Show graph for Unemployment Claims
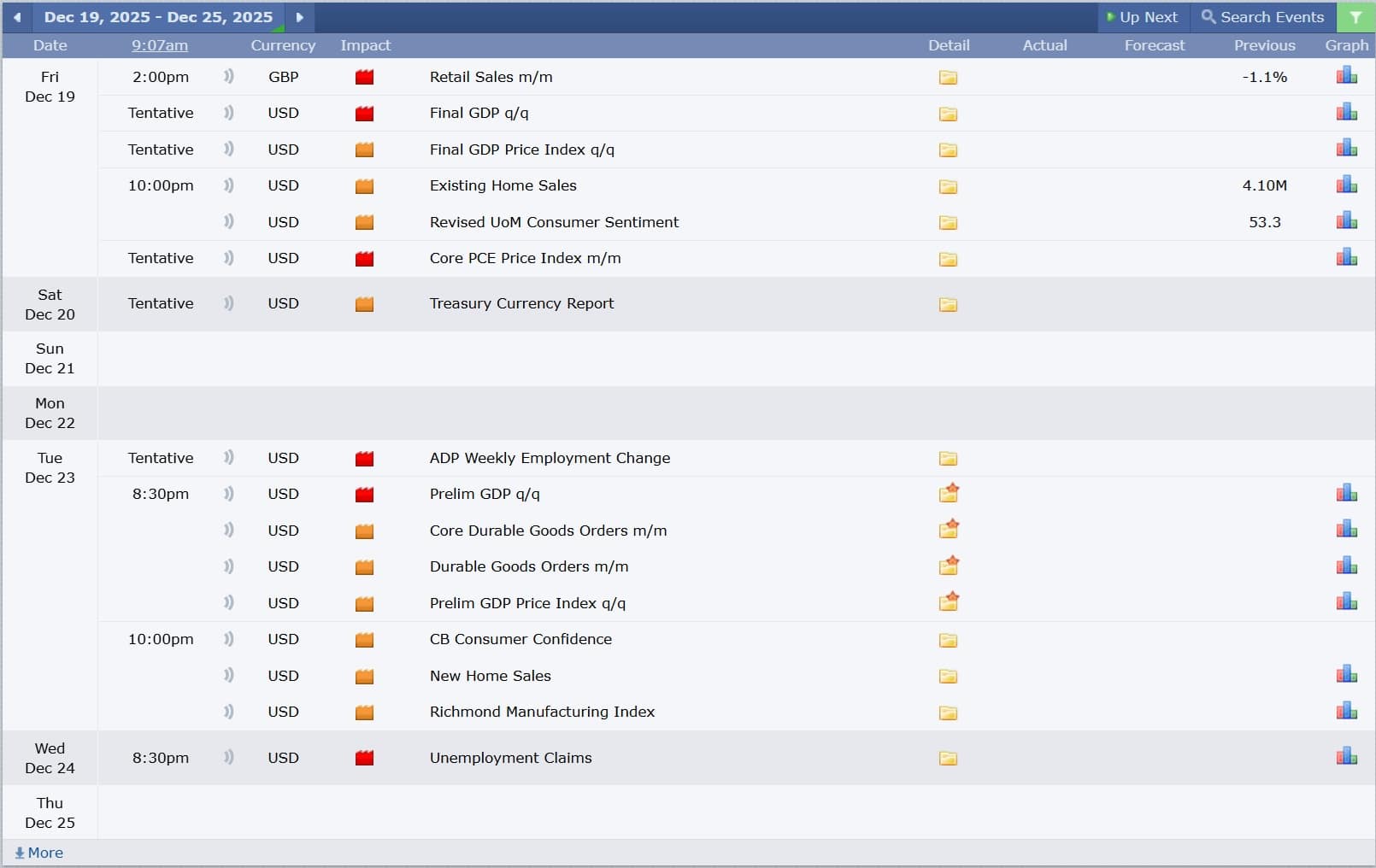 (1346, 757)
